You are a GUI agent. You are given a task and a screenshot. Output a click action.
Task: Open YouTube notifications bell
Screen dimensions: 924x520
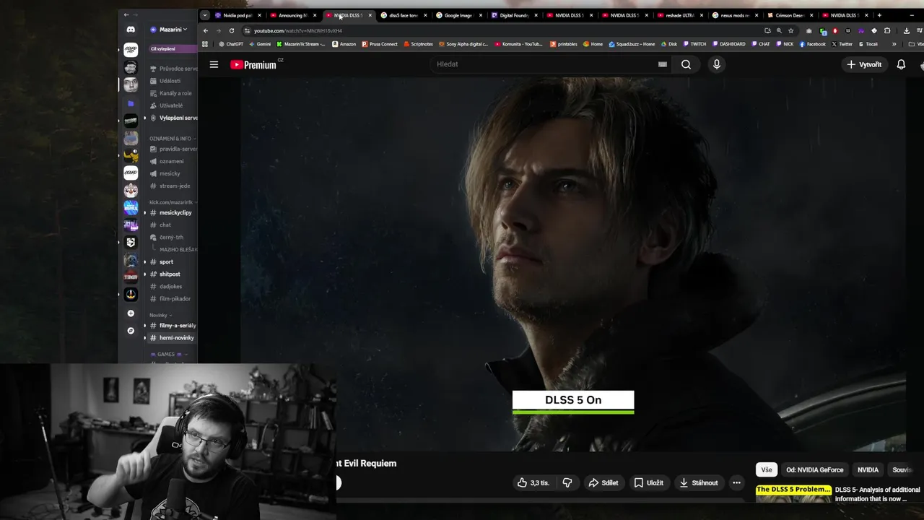pyautogui.click(x=901, y=64)
